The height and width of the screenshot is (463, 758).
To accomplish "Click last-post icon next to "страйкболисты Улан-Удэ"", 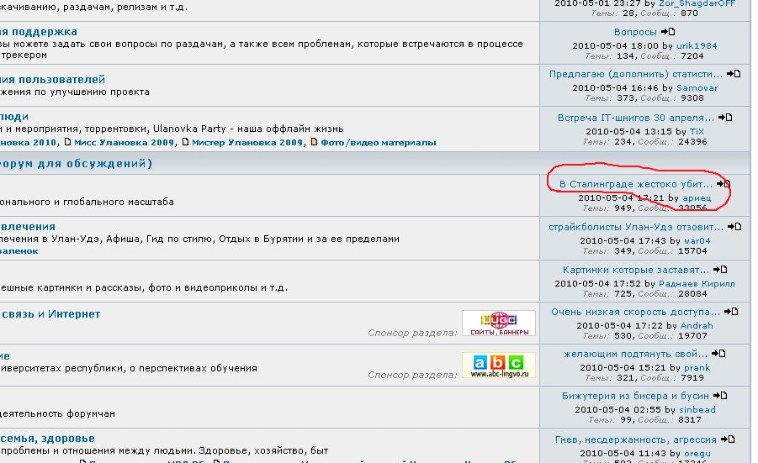I will tap(735, 227).
